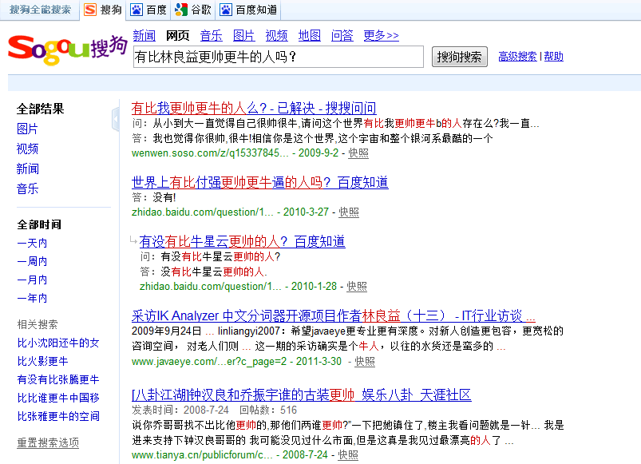This screenshot has height=464, width=641.
Task: Filter results by 图片 in sidebar
Action: click(x=27, y=129)
